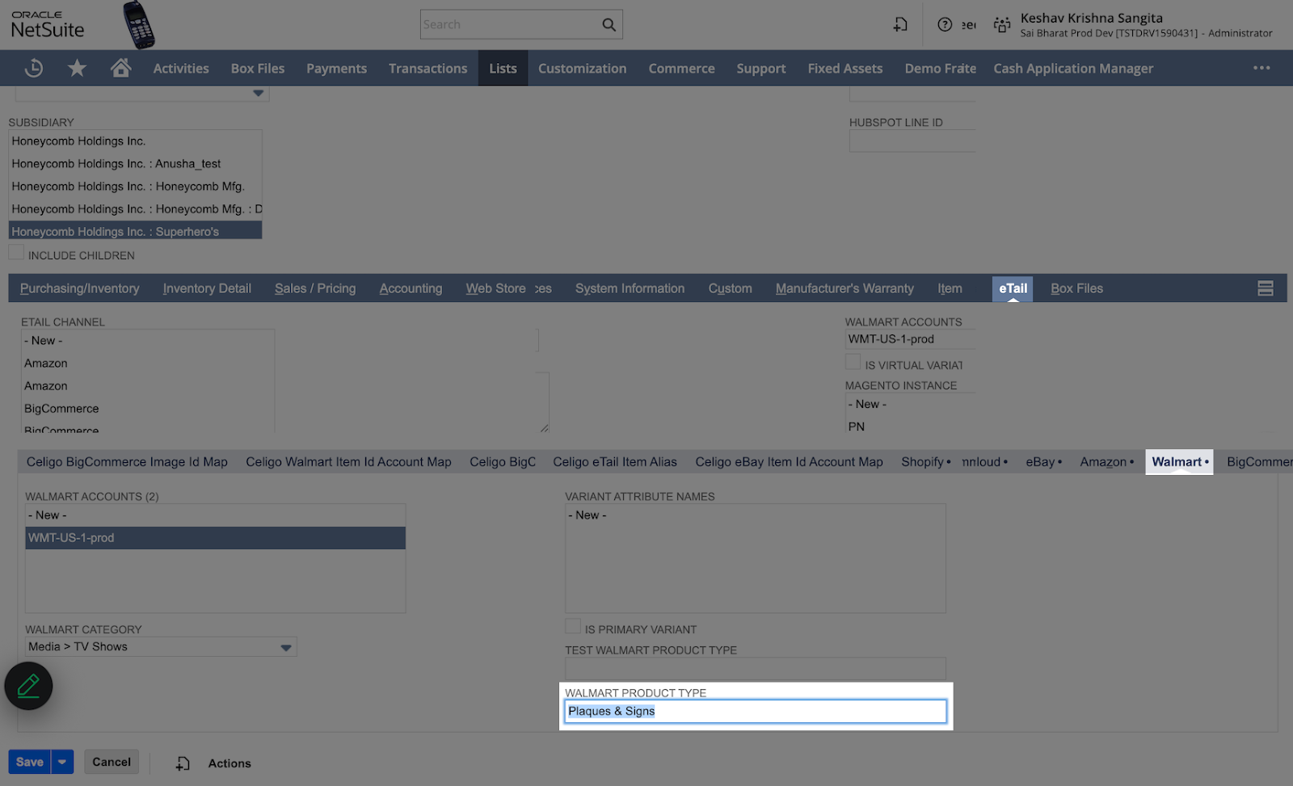Open the Transactions menu
This screenshot has height=786, width=1293.
pyautogui.click(x=427, y=69)
